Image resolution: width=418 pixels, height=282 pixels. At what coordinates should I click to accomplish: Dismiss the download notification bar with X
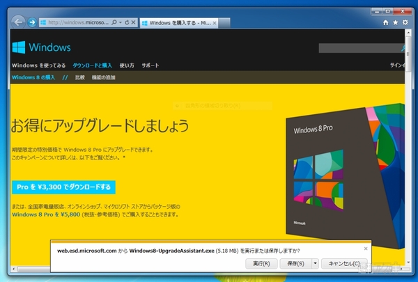click(366, 249)
